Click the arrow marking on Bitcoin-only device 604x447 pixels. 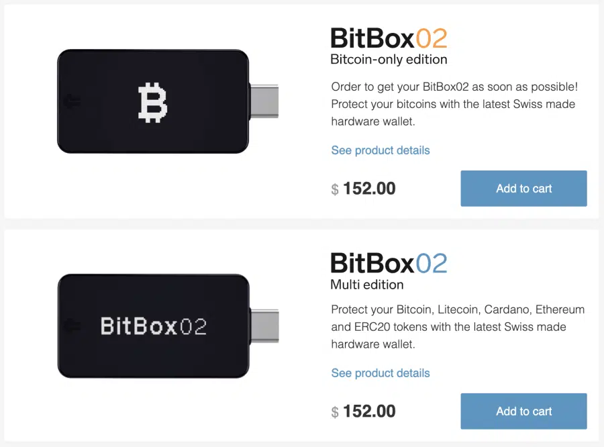(x=72, y=101)
